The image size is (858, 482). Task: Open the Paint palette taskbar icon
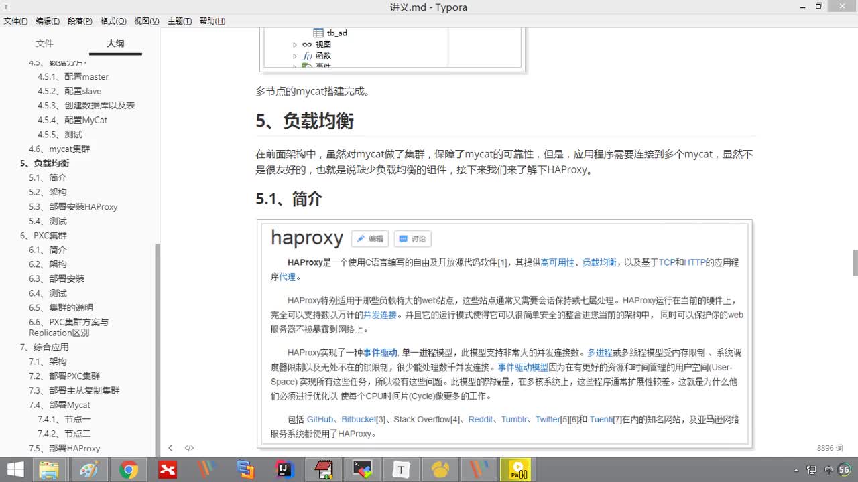tap(88, 470)
